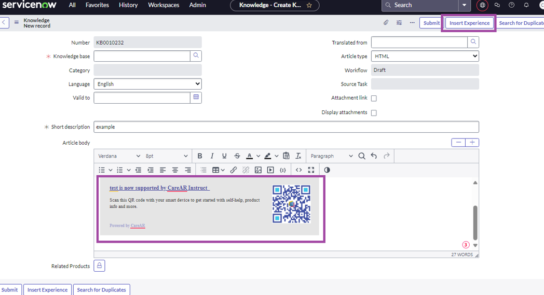The height and width of the screenshot is (295, 544).
Task: Apply text color A button
Action: pyautogui.click(x=249, y=156)
